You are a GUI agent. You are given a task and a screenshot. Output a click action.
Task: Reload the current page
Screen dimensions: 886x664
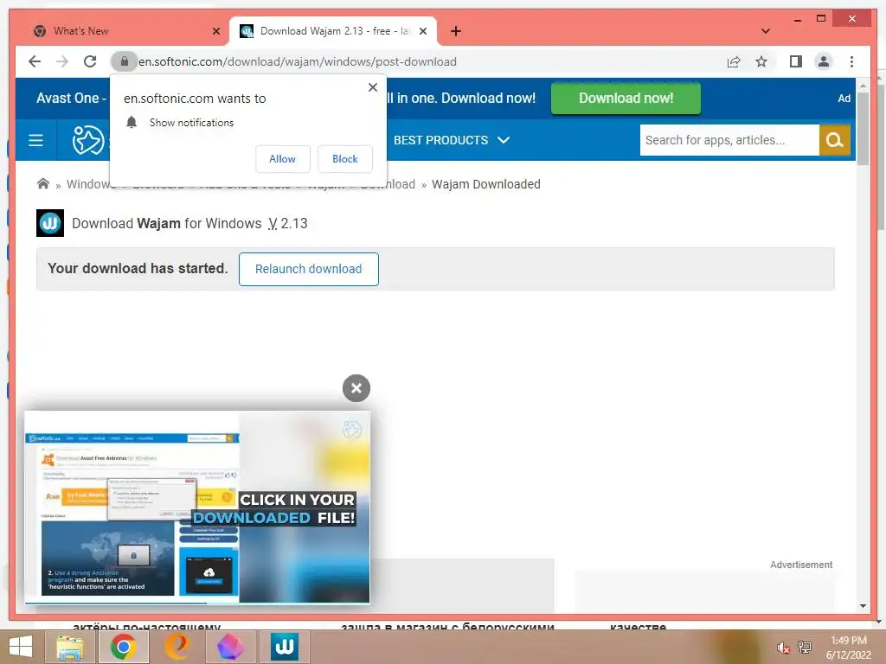(x=90, y=61)
